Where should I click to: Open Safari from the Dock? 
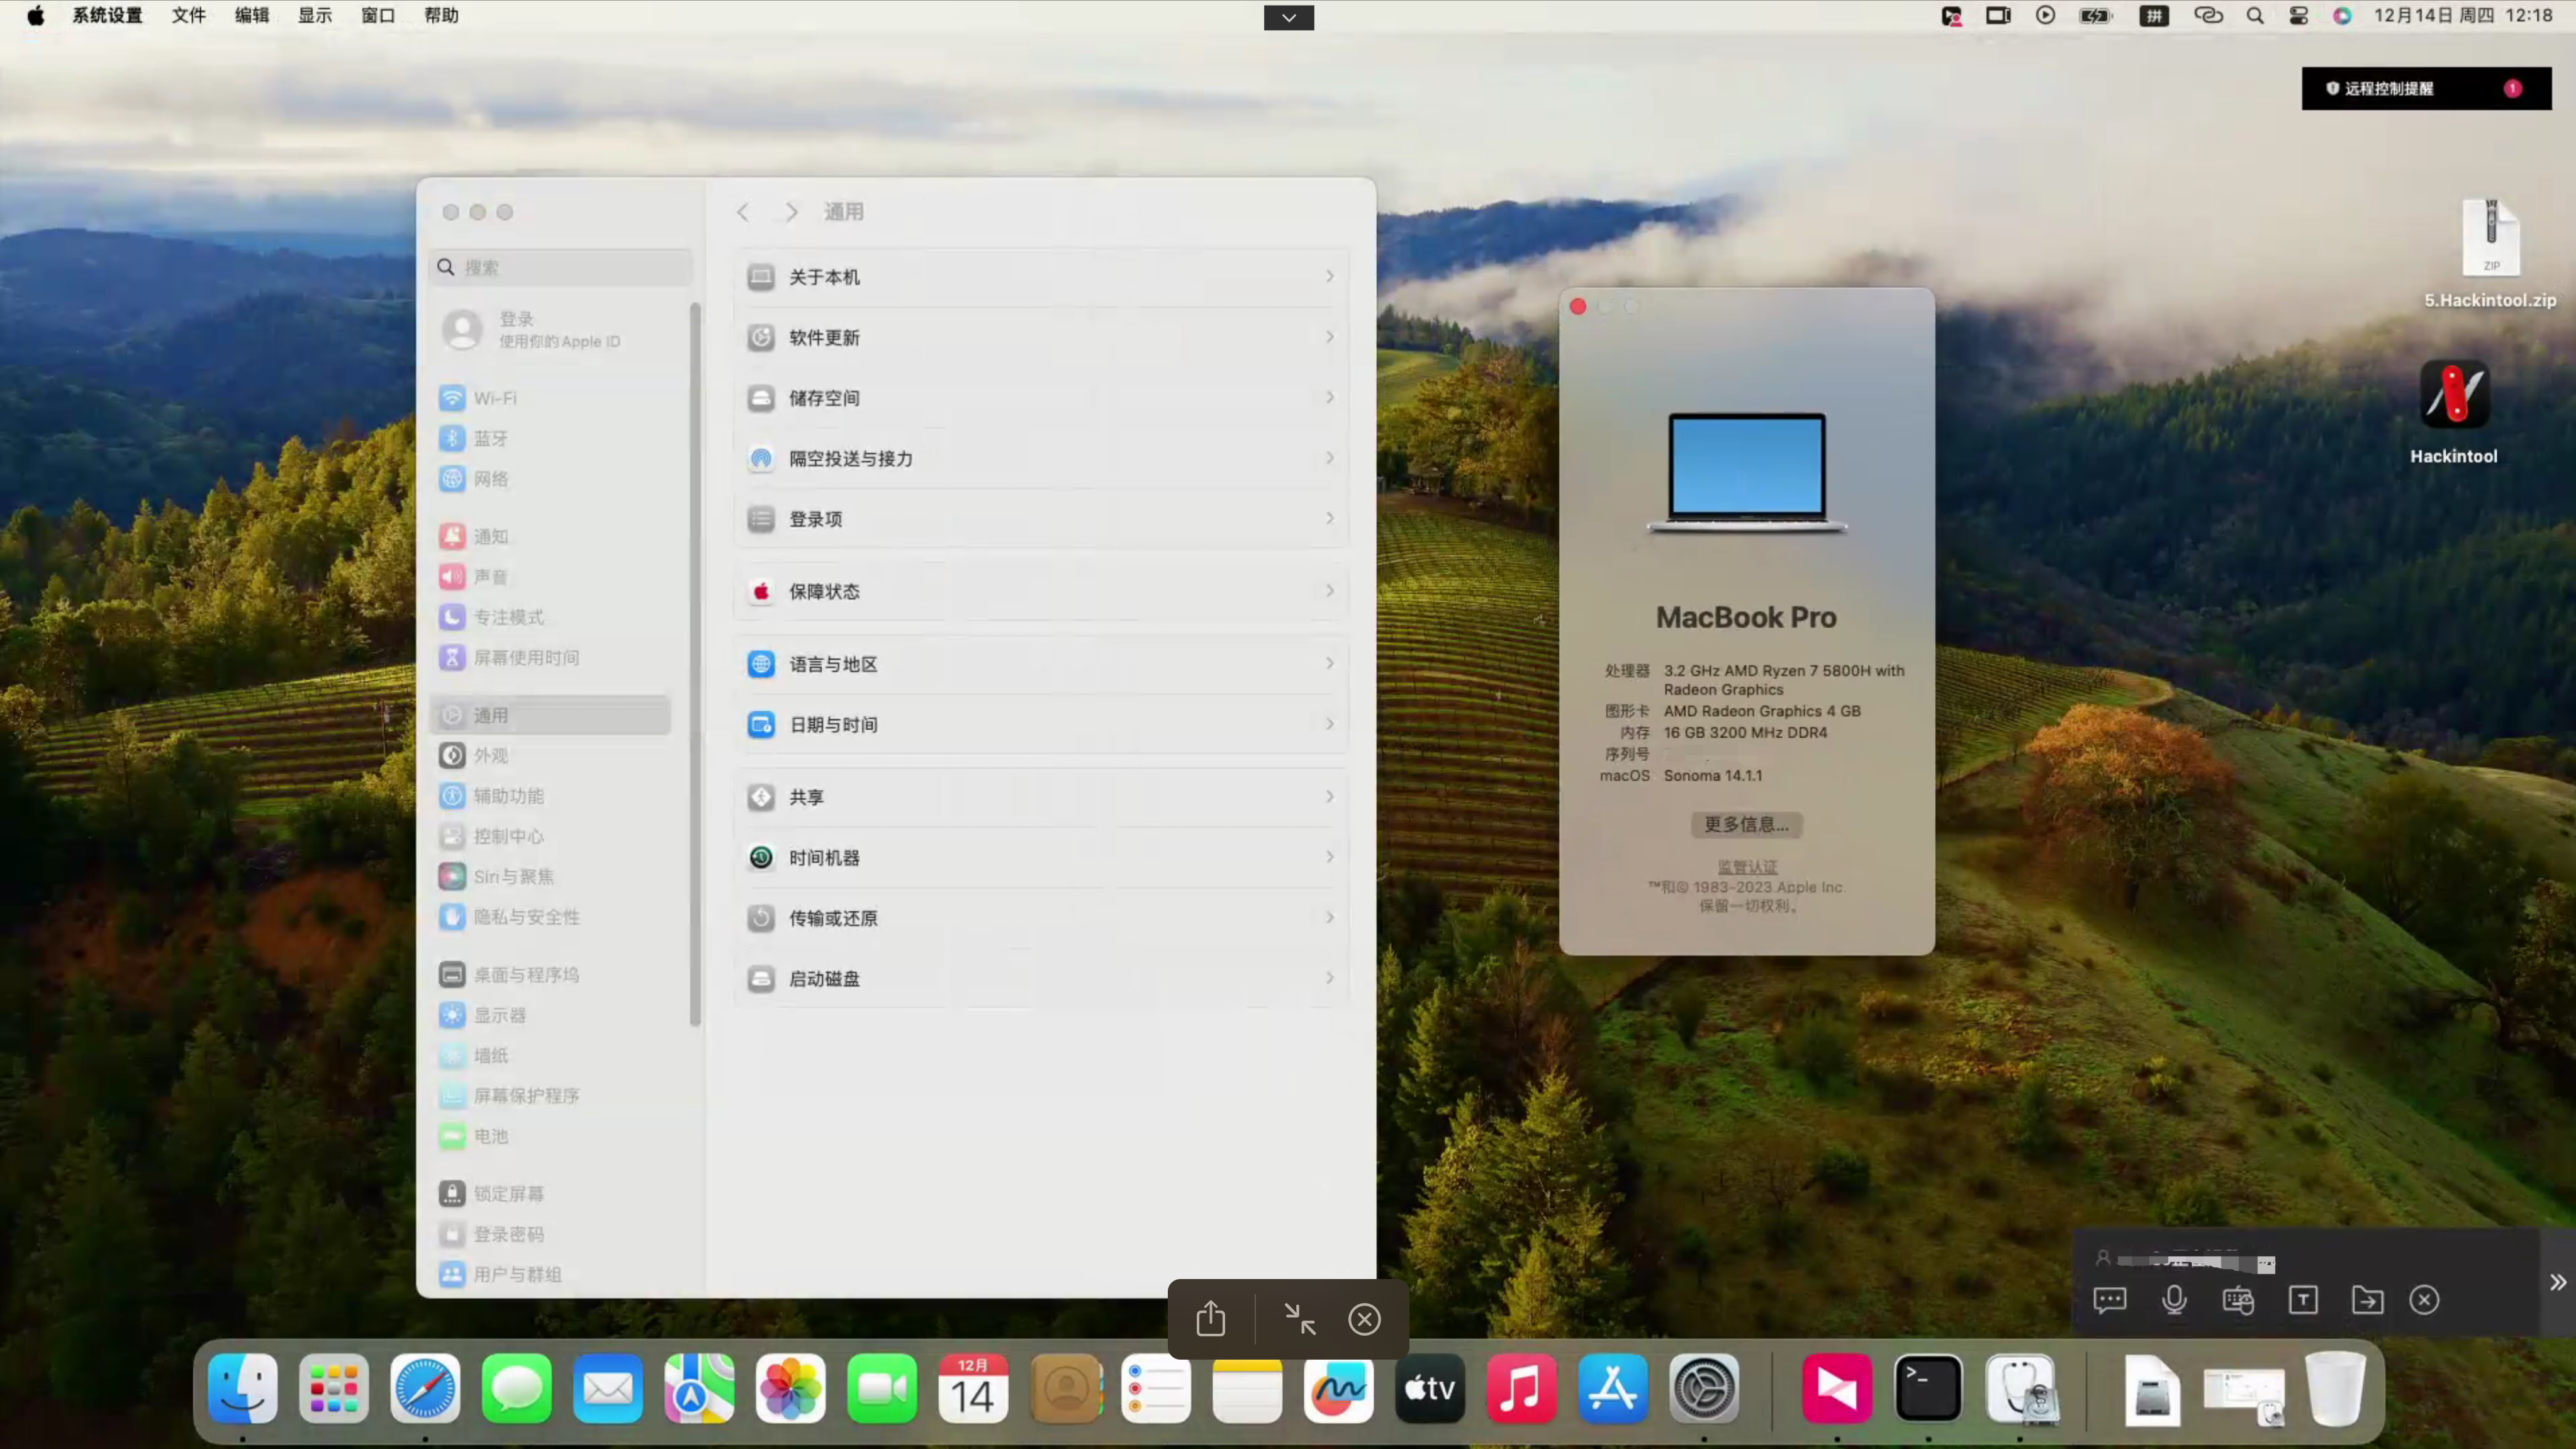[425, 1389]
